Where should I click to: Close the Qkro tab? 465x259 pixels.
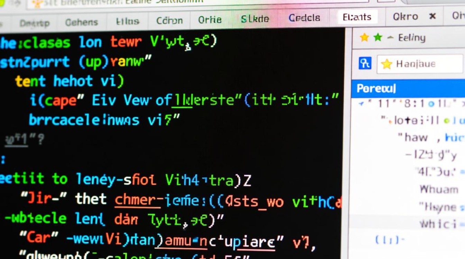point(434,16)
